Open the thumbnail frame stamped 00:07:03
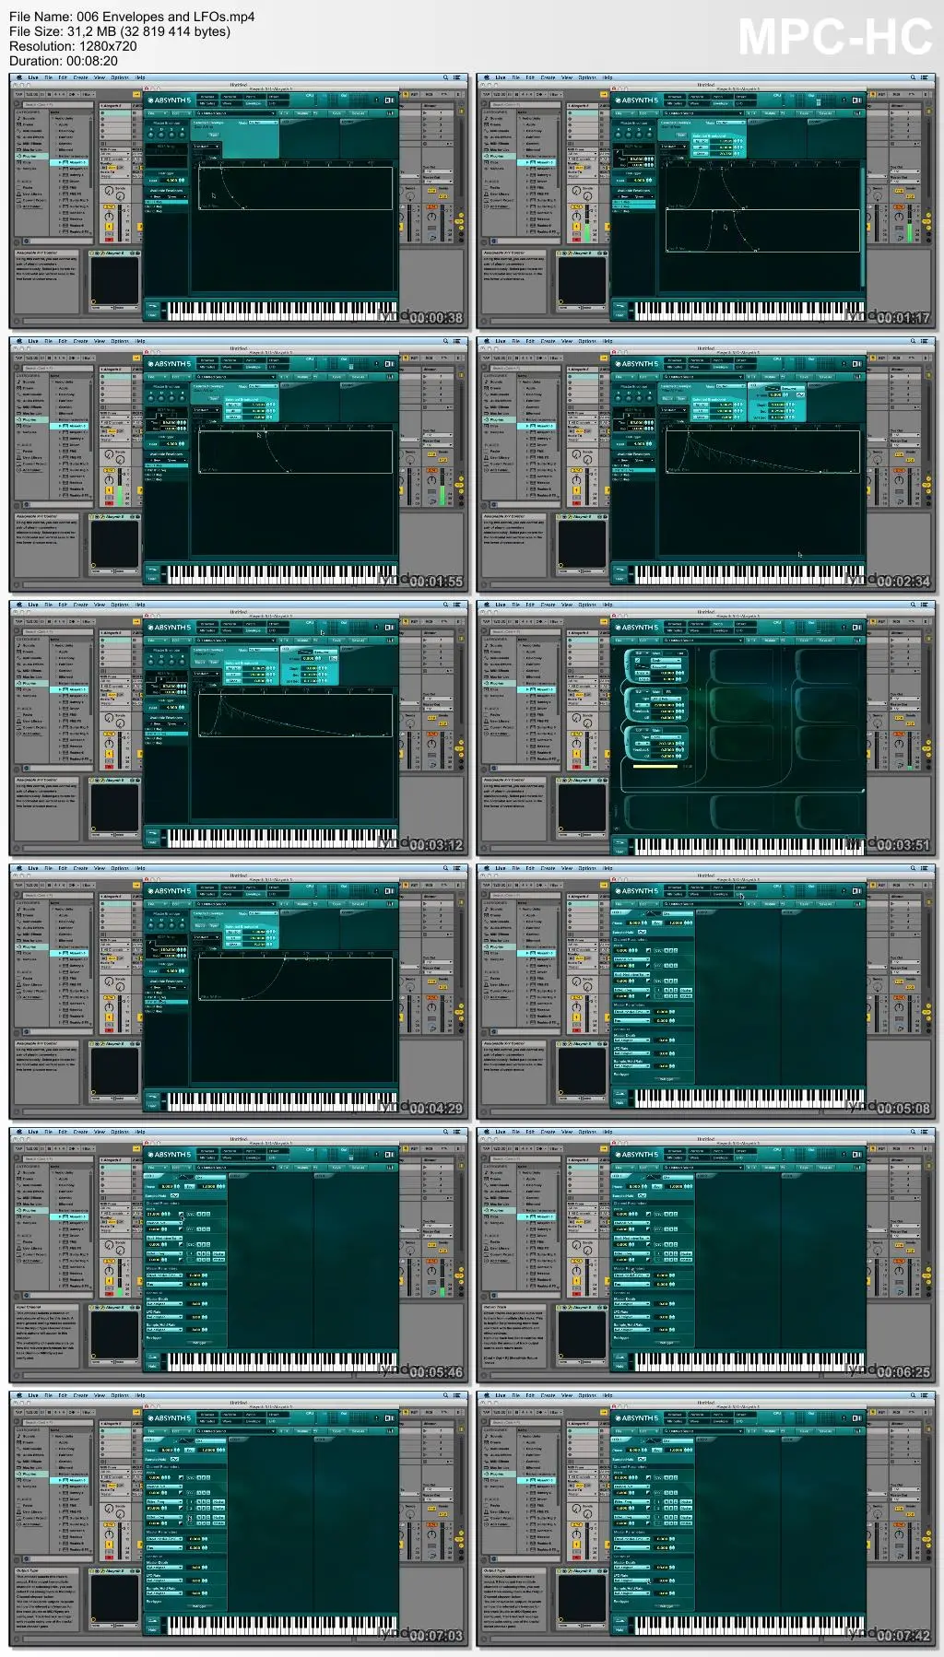 pos(239,1519)
